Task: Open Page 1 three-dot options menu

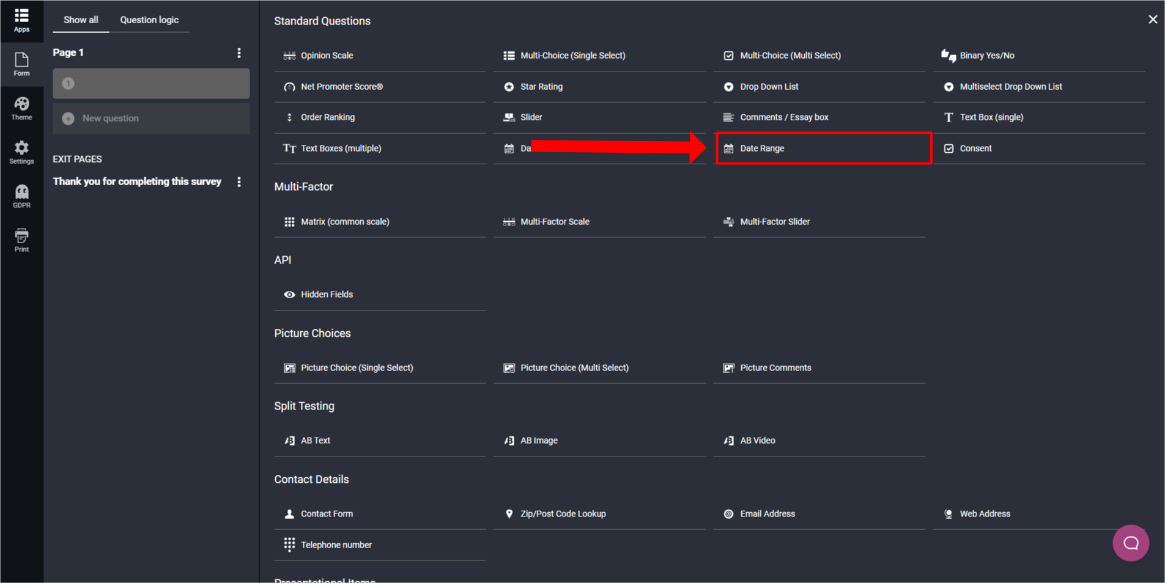Action: (239, 53)
